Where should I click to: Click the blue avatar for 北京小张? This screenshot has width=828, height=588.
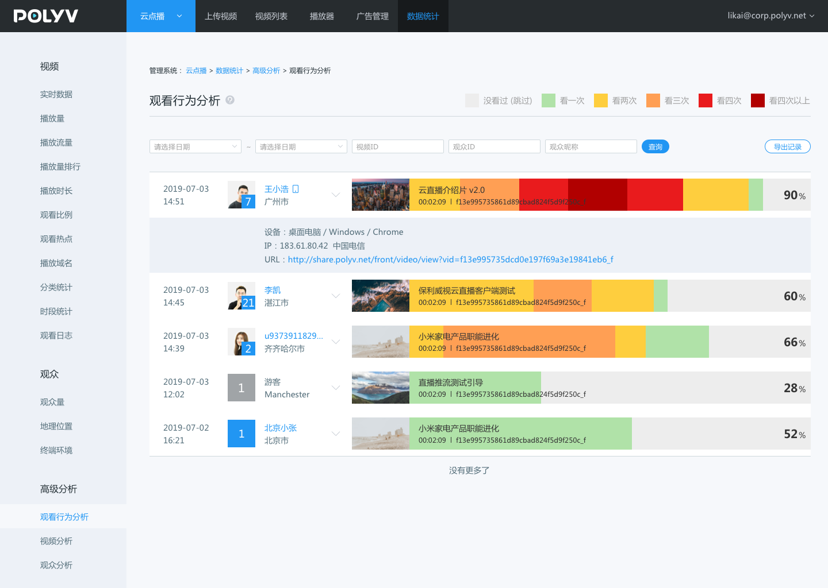241,434
